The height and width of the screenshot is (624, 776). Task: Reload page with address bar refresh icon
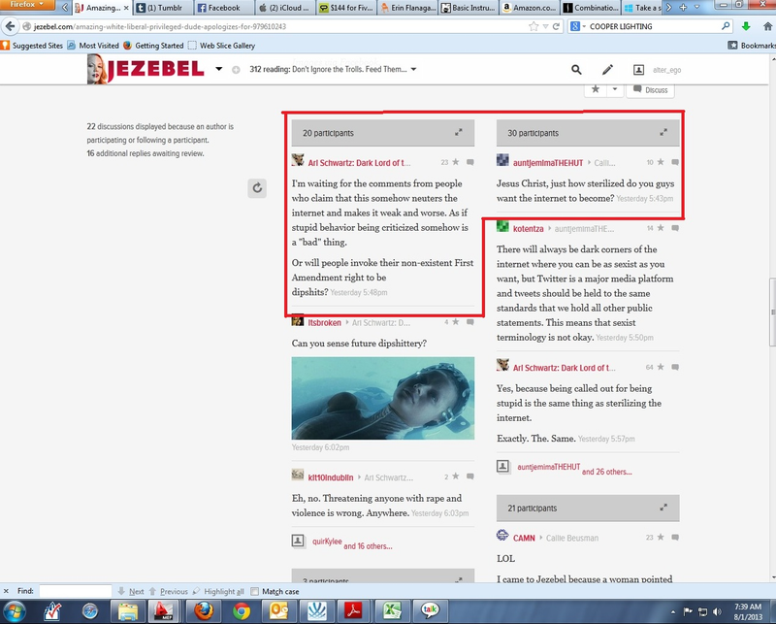(556, 26)
